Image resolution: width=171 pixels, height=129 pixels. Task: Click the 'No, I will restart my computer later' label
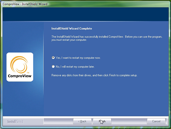tap(75, 67)
